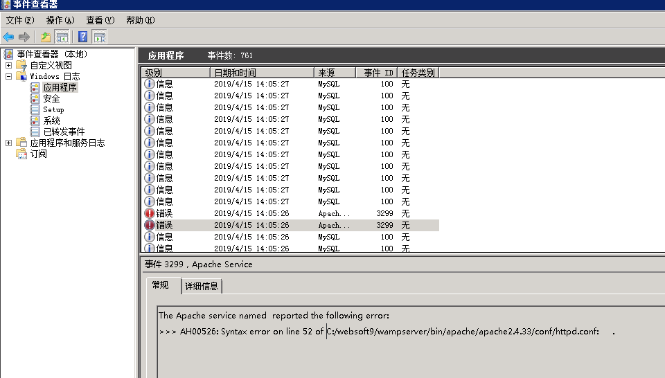Select the 订阅 node

tap(39, 154)
